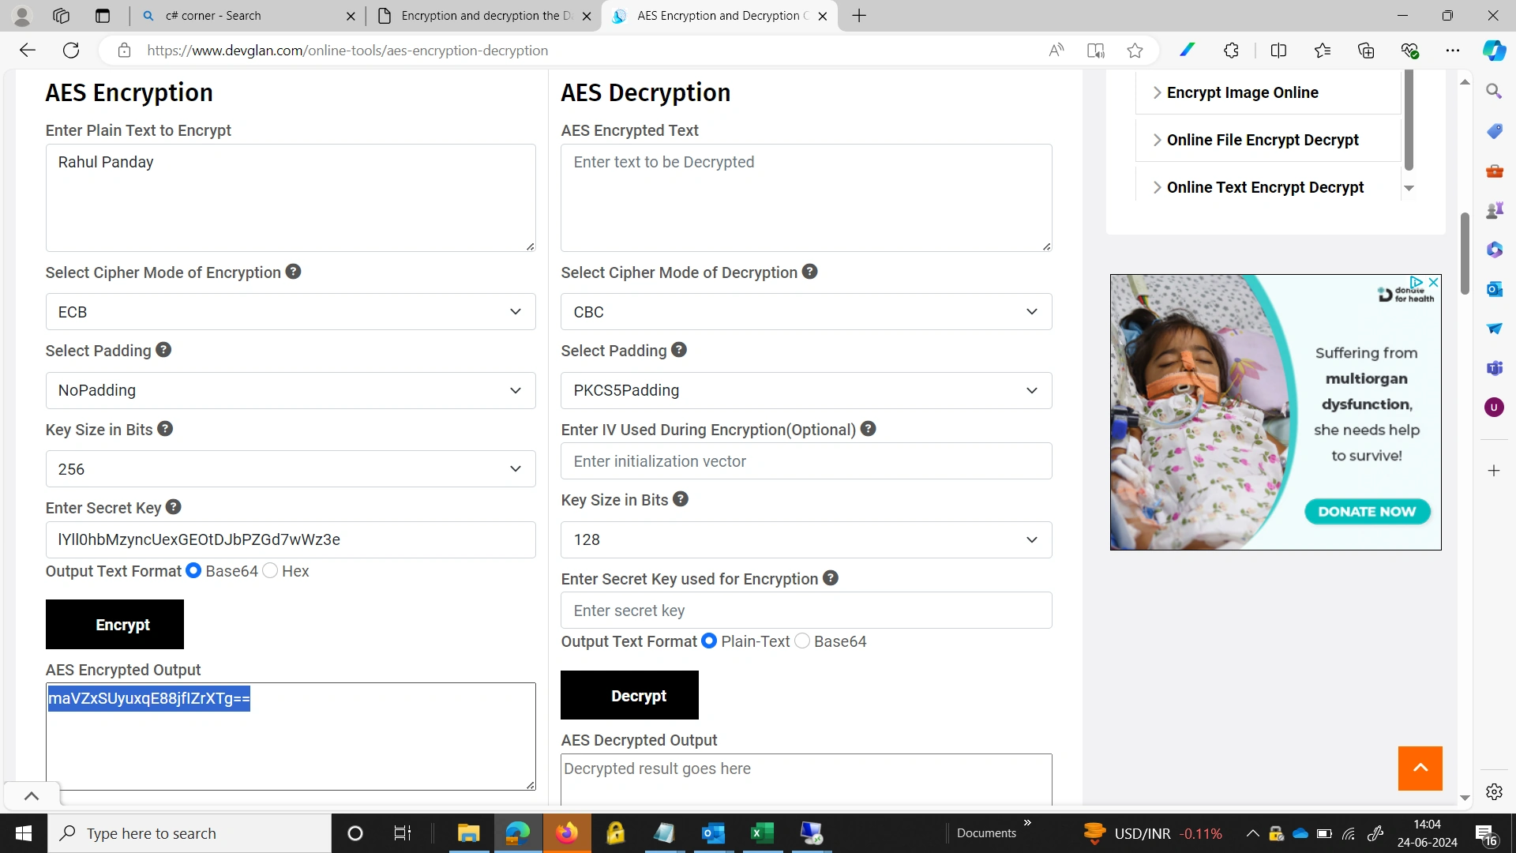
Task: Select Hex output text format
Action: point(270,570)
